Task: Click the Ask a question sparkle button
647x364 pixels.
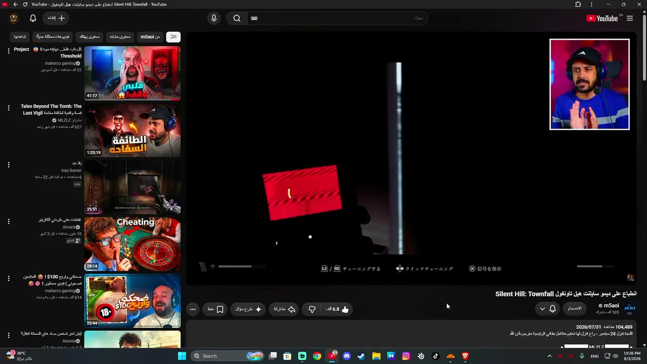Action: tap(249, 309)
